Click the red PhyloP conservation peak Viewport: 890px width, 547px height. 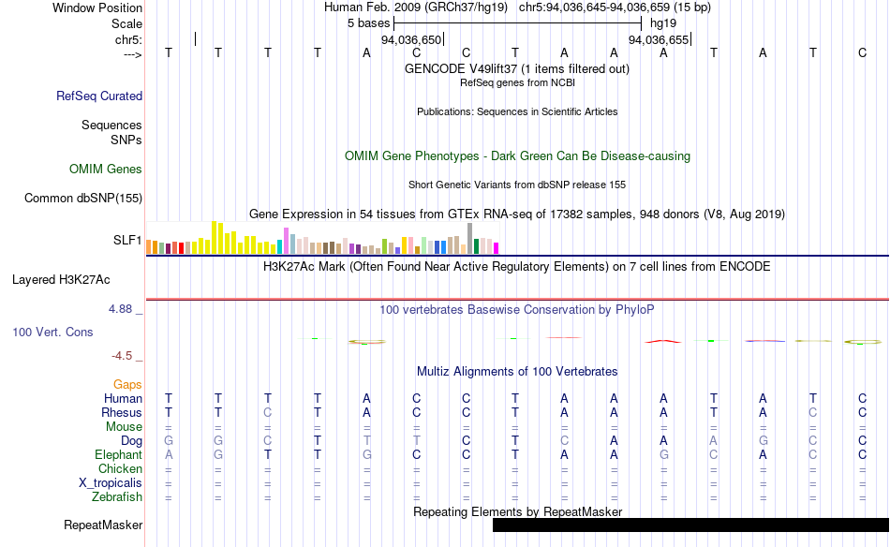(x=663, y=341)
